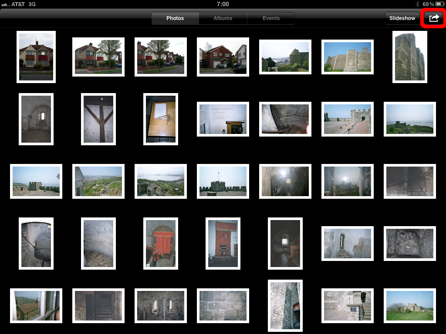
Task: Tap the AT&T signal strength bars
Action: pos(6,4)
